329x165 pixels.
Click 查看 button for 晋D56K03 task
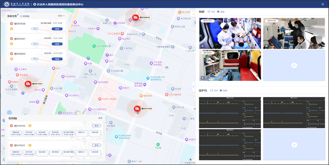pyautogui.click(x=57, y=59)
